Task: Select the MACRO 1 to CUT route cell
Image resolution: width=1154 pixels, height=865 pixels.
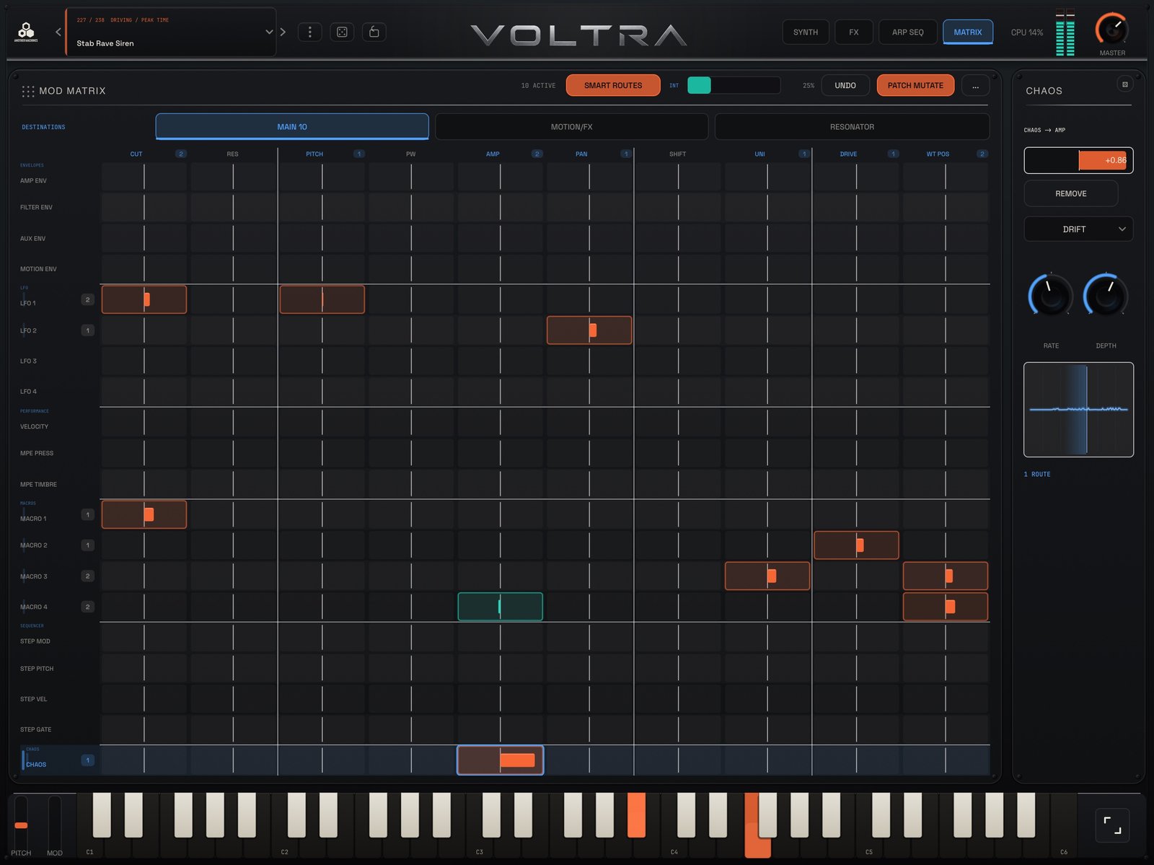Action: click(x=144, y=514)
